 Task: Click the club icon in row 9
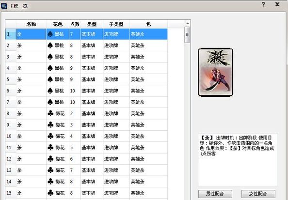point(50,125)
